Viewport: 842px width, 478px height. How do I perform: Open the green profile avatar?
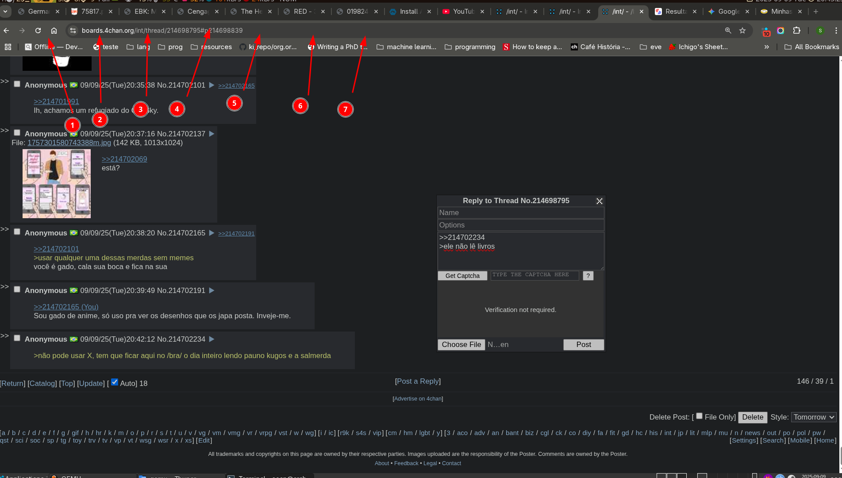tap(820, 31)
